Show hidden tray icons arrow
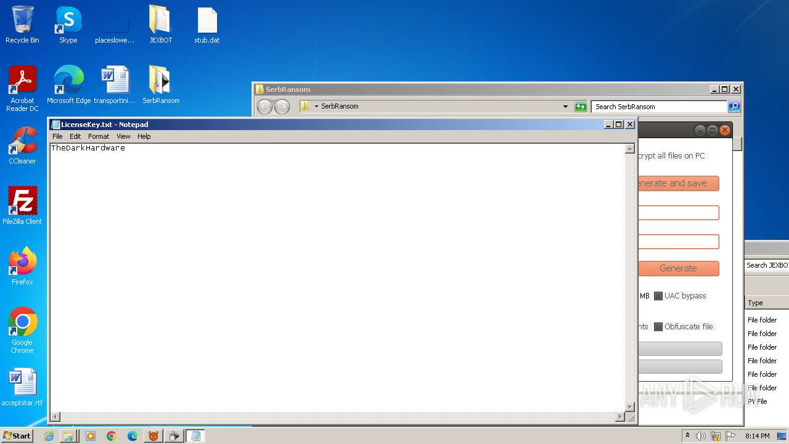The image size is (789, 444). click(687, 435)
